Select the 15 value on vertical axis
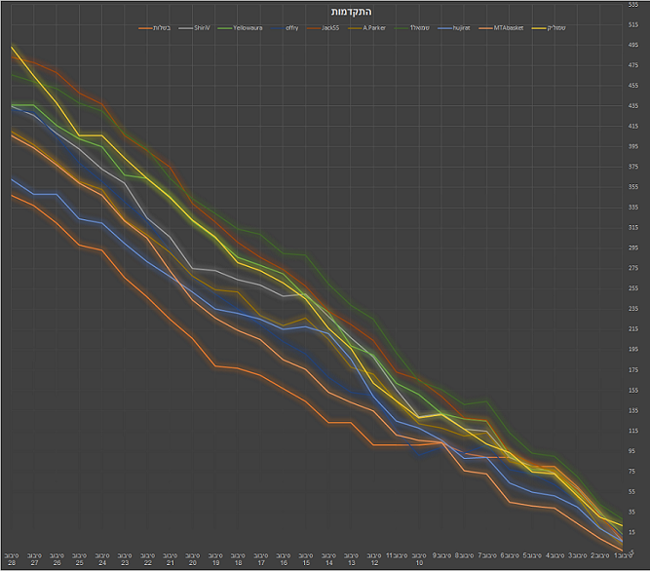Viewport: 650px width, 571px height. click(x=633, y=532)
